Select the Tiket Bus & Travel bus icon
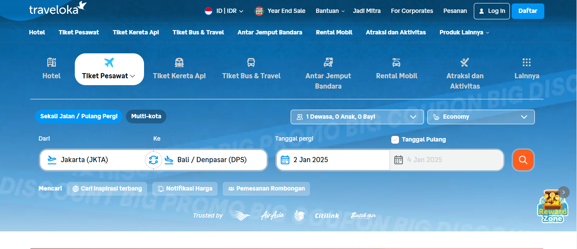Screen dimensions: 577x249 (251, 62)
